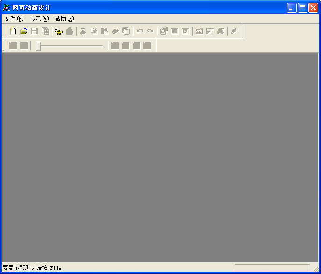
Task: Click the multiple floppy disks Save All icon
Action: click(x=45, y=31)
